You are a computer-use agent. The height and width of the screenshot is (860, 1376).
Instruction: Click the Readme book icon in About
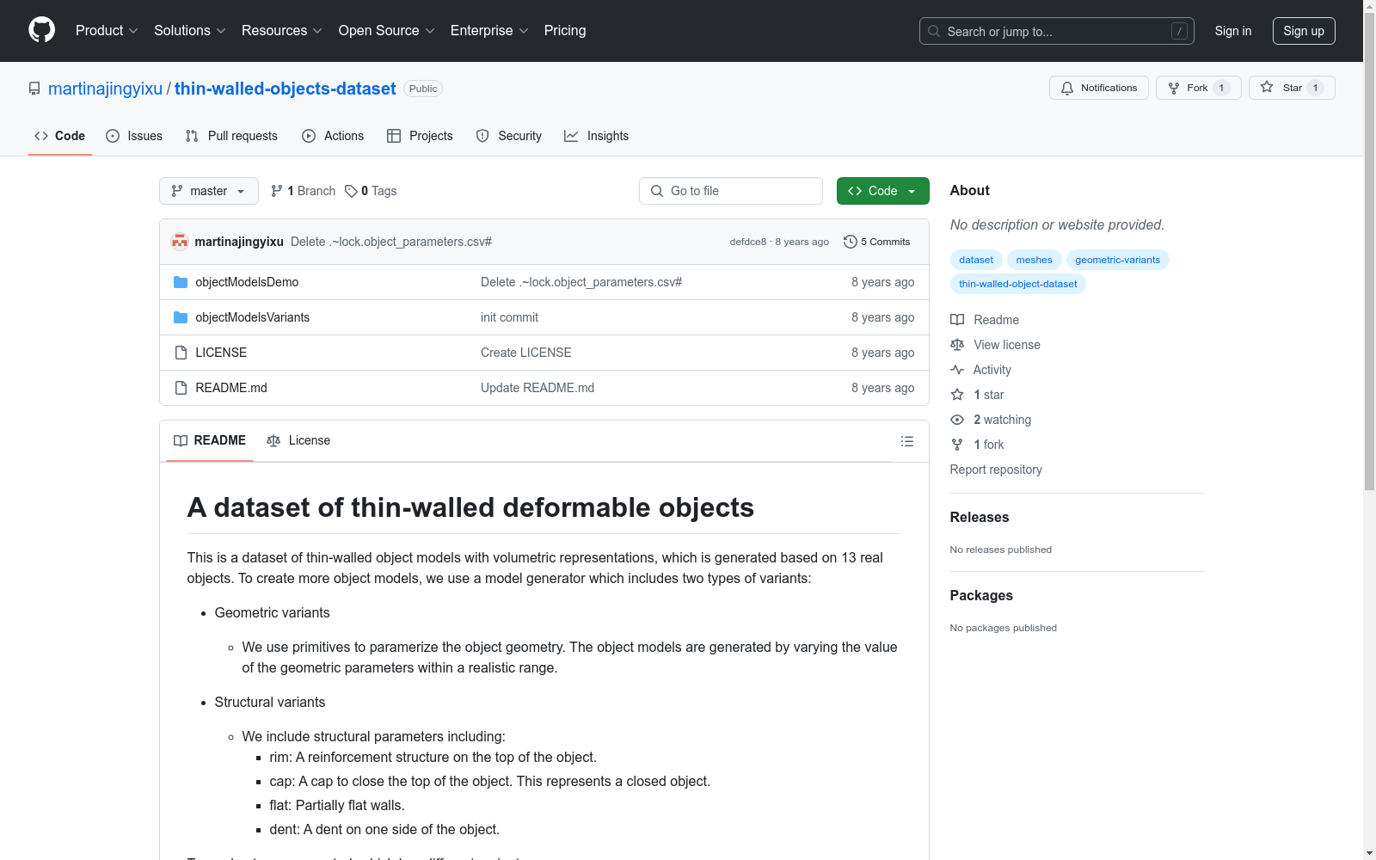[x=957, y=320]
